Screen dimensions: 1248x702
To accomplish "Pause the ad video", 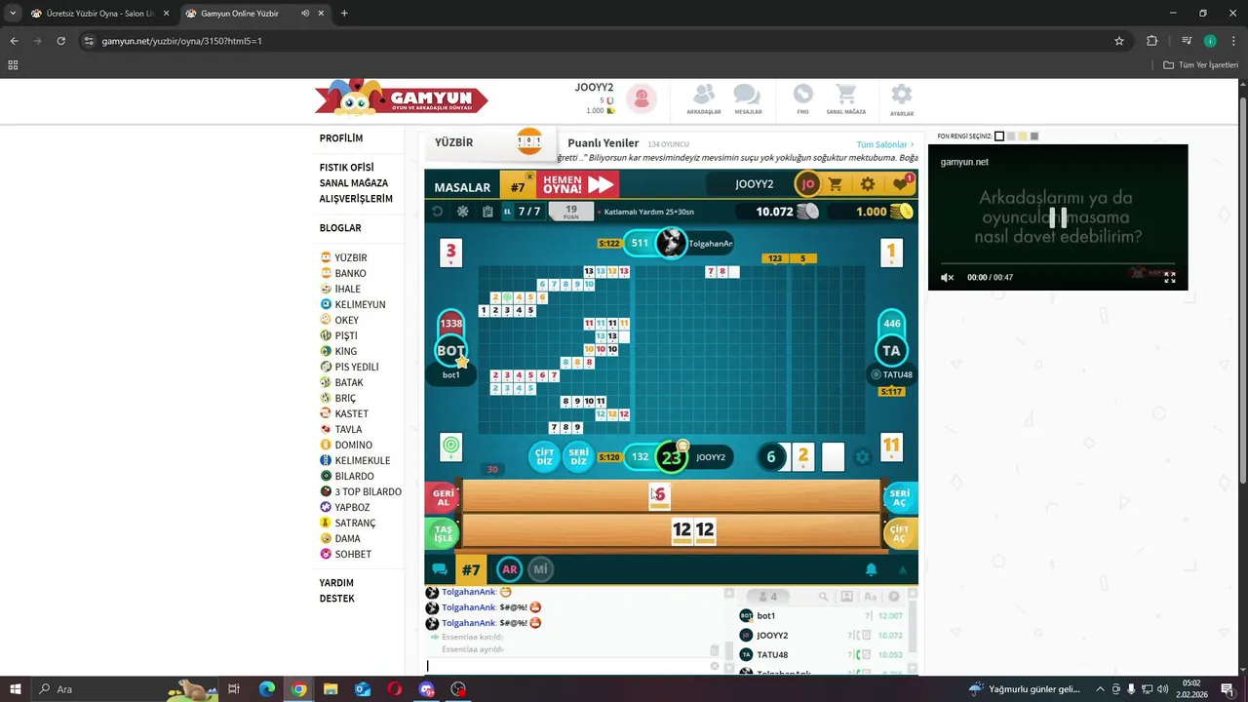I will click(x=1058, y=217).
